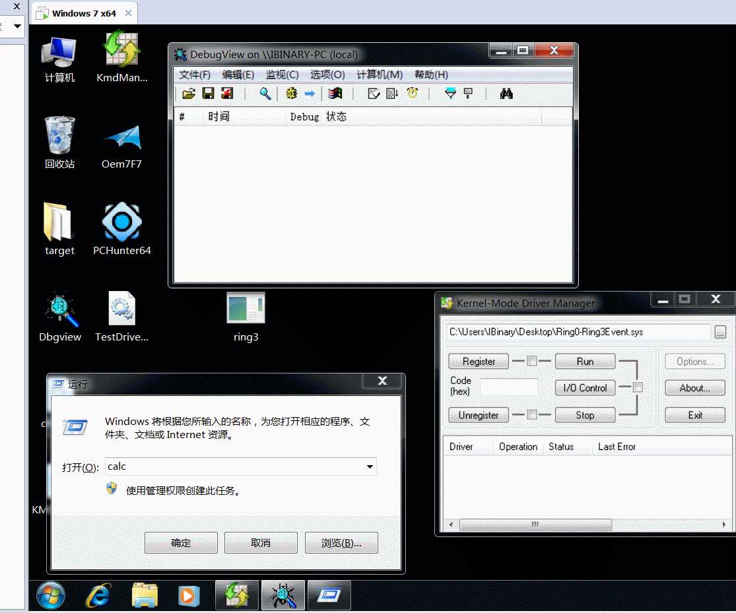Switch to KmdManager via taskbar button

[236, 596]
